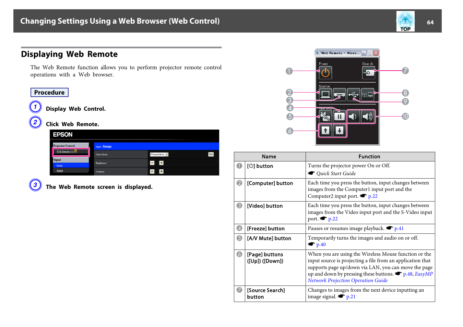463x327 pixels.
Task: Increase Contrast with the plus button
Action: [161, 171]
